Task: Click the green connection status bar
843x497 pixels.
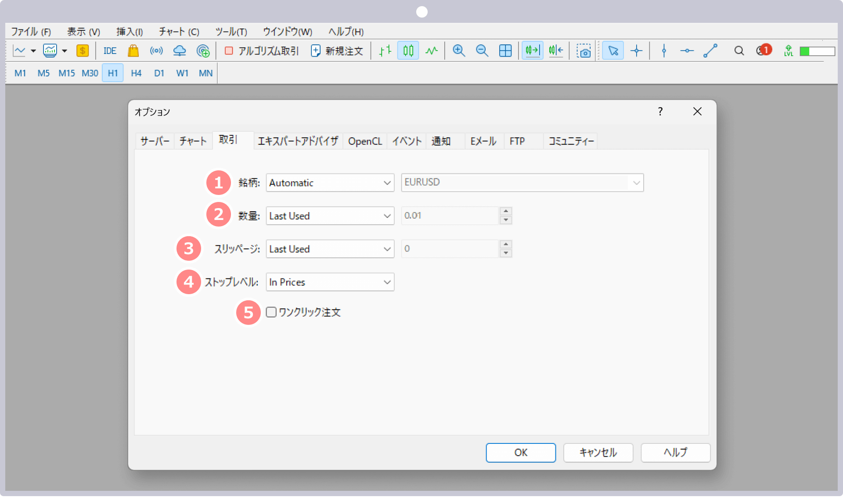Action: [817, 51]
